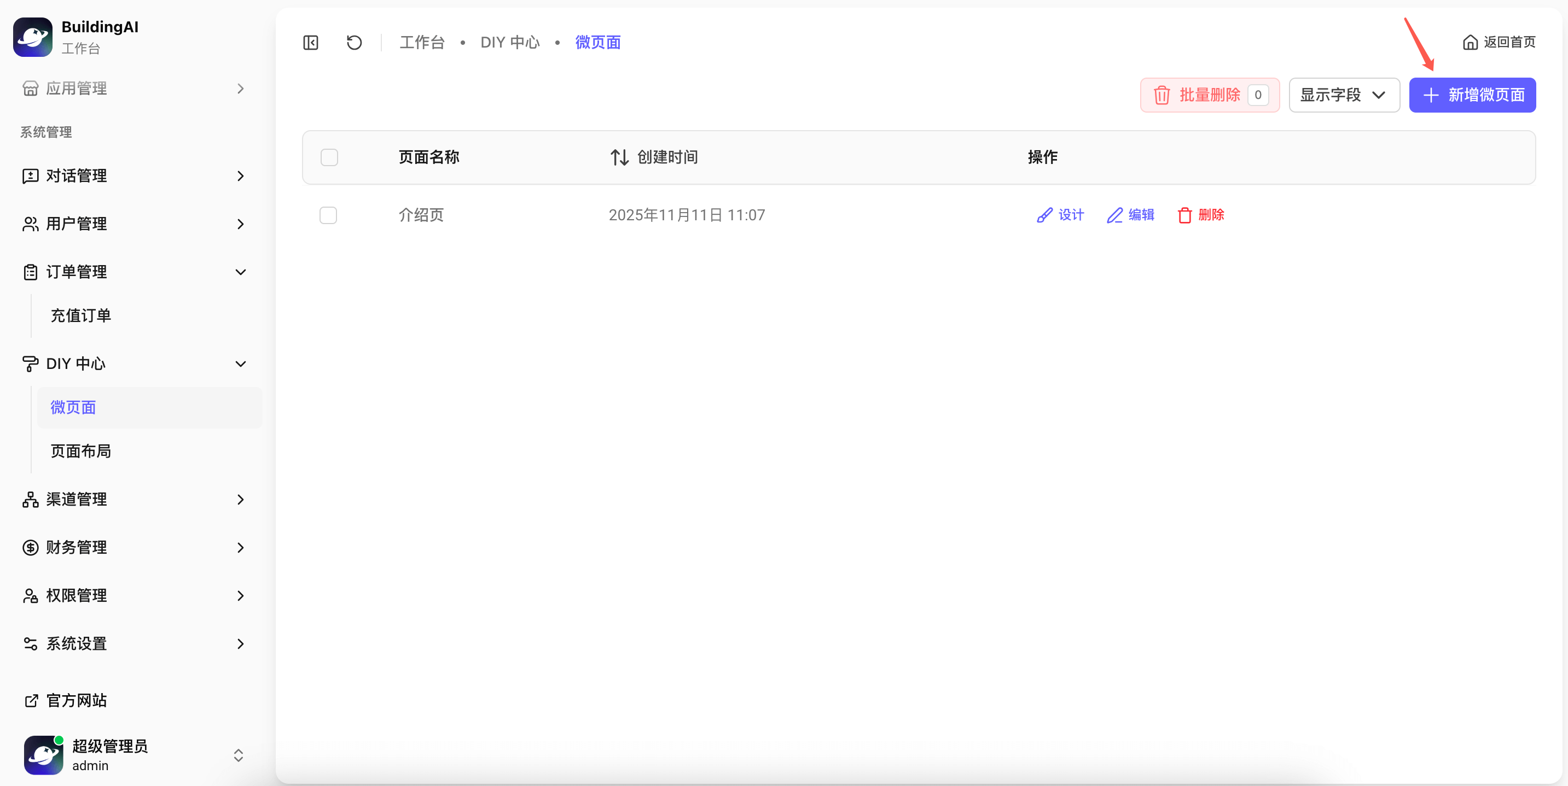Toggle the select-all header checkbox
1568x786 pixels.
point(329,157)
